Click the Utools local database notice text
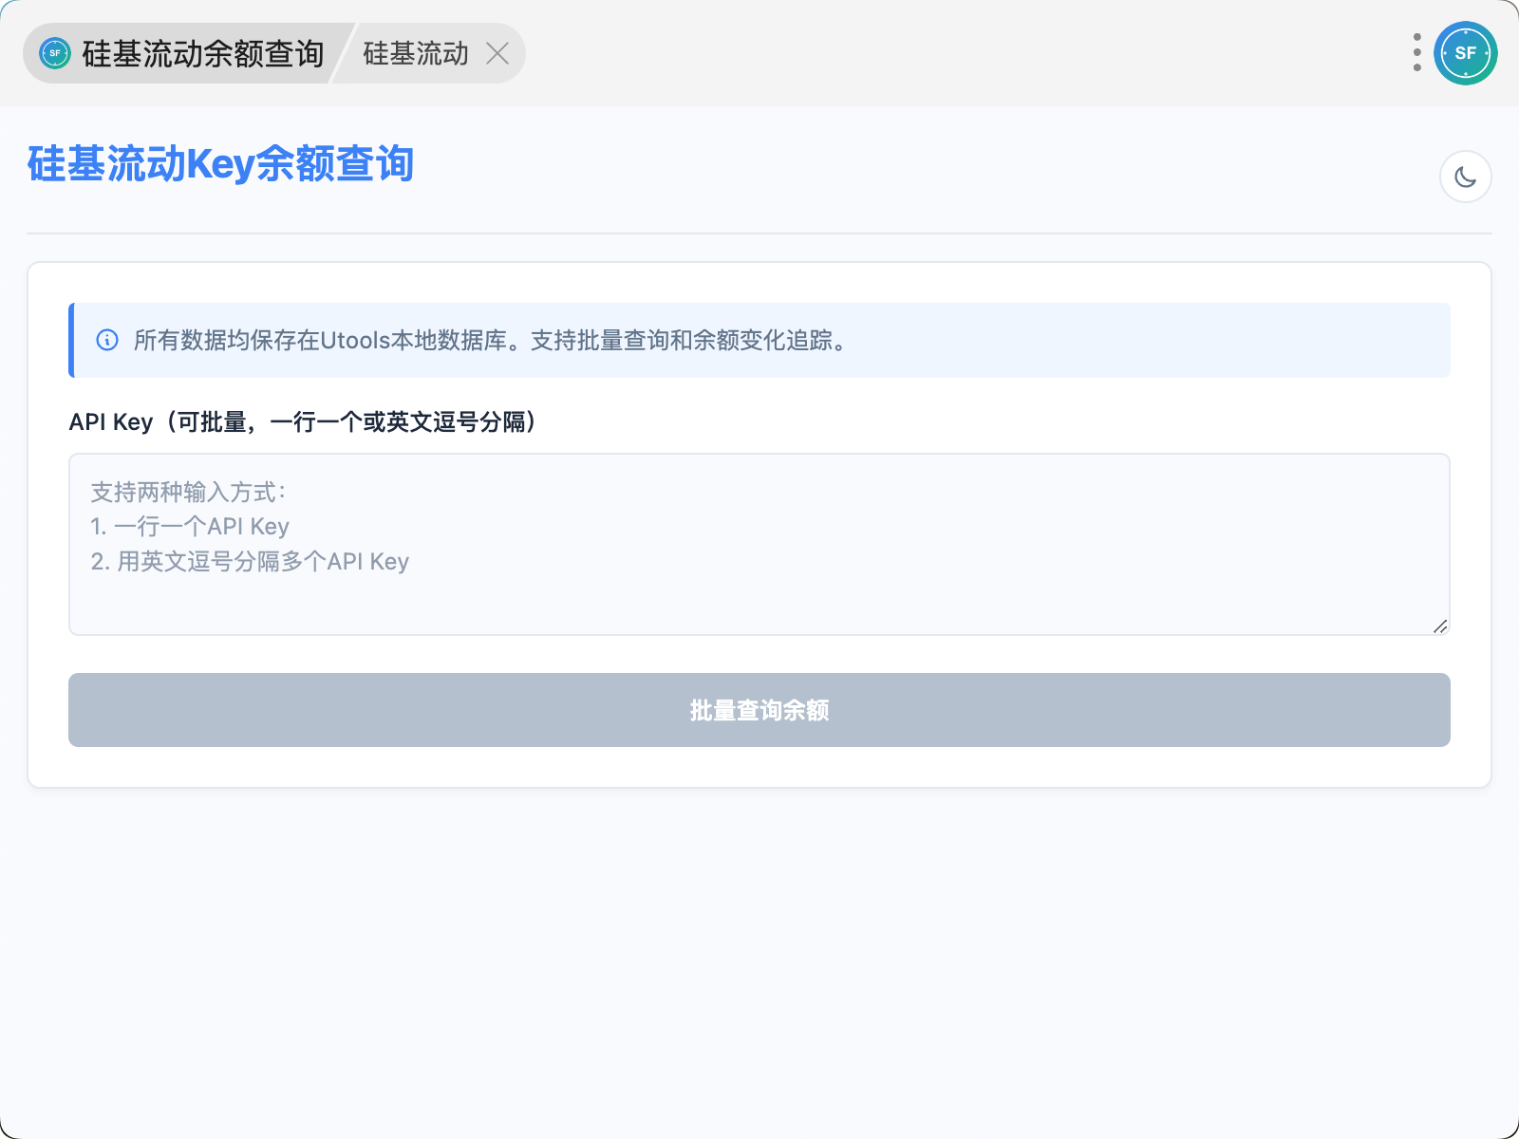The height and width of the screenshot is (1139, 1519). [491, 340]
